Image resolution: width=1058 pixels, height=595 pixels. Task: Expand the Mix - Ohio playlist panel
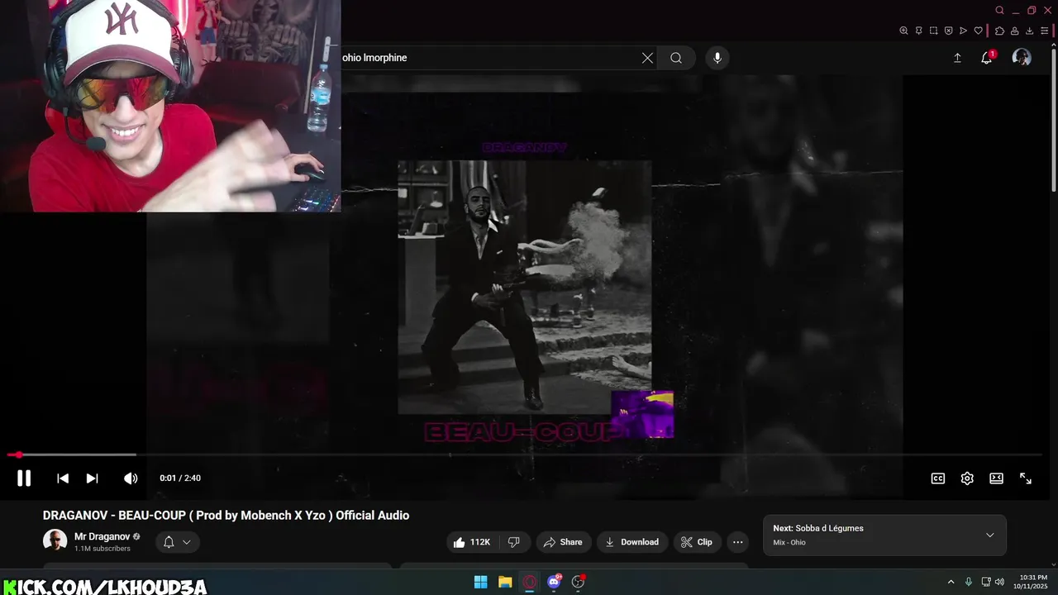990,535
